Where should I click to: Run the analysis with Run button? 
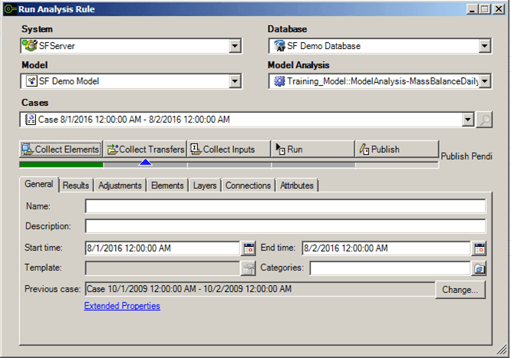tap(313, 149)
